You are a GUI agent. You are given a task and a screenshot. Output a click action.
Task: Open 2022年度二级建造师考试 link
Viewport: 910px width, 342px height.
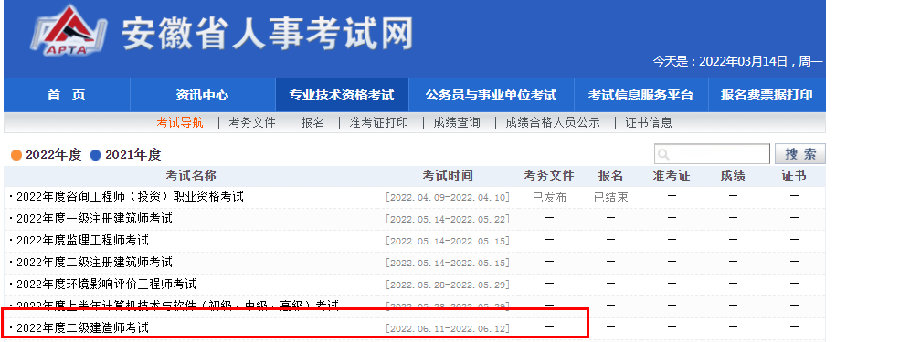coord(82,327)
